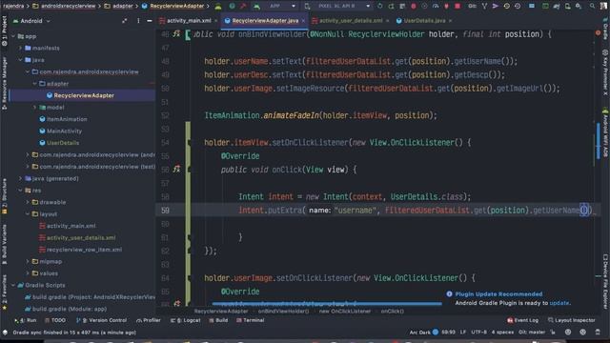
Task: Expand the drawable folder
Action: pyautogui.click(x=28, y=202)
